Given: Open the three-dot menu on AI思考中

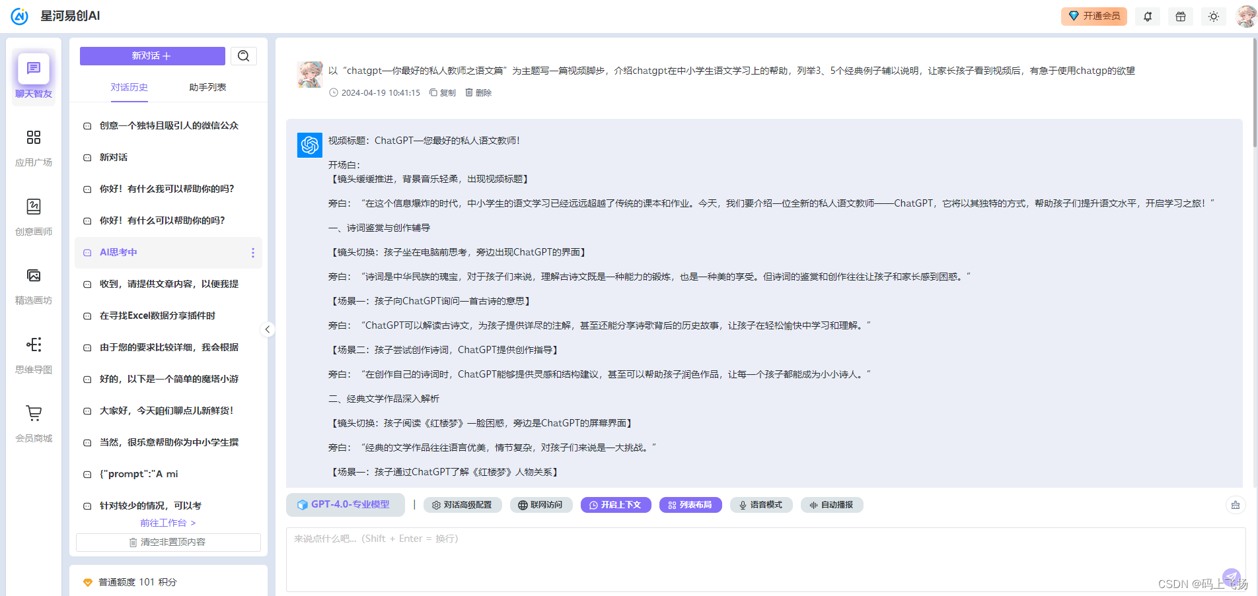Looking at the screenshot, I should 253,253.
